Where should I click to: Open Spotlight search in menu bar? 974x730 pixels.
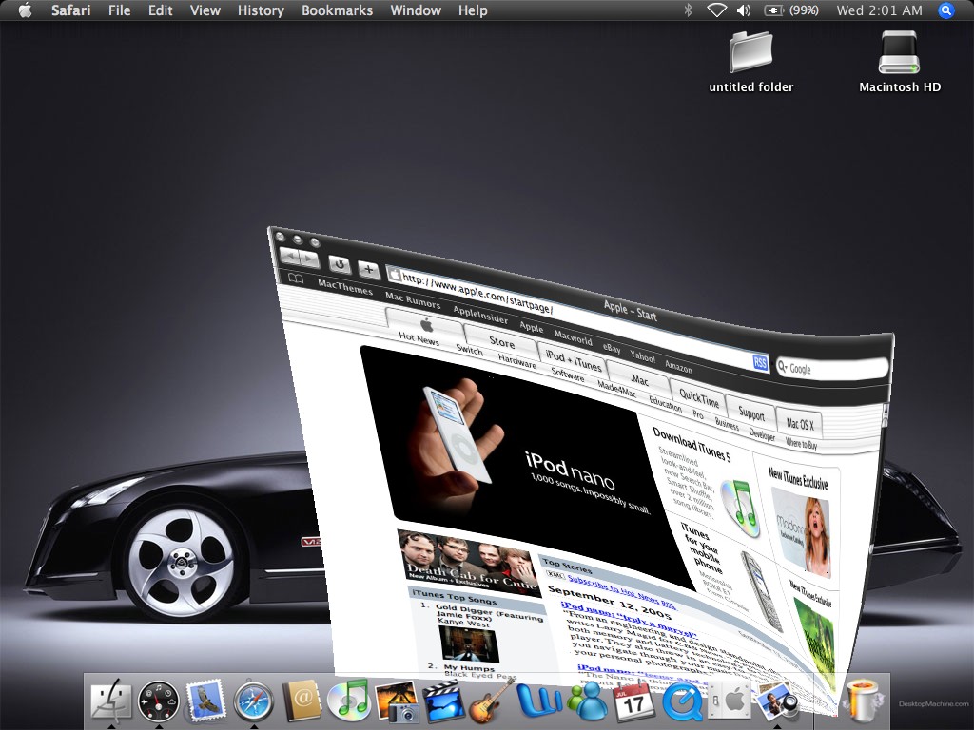pyautogui.click(x=945, y=10)
